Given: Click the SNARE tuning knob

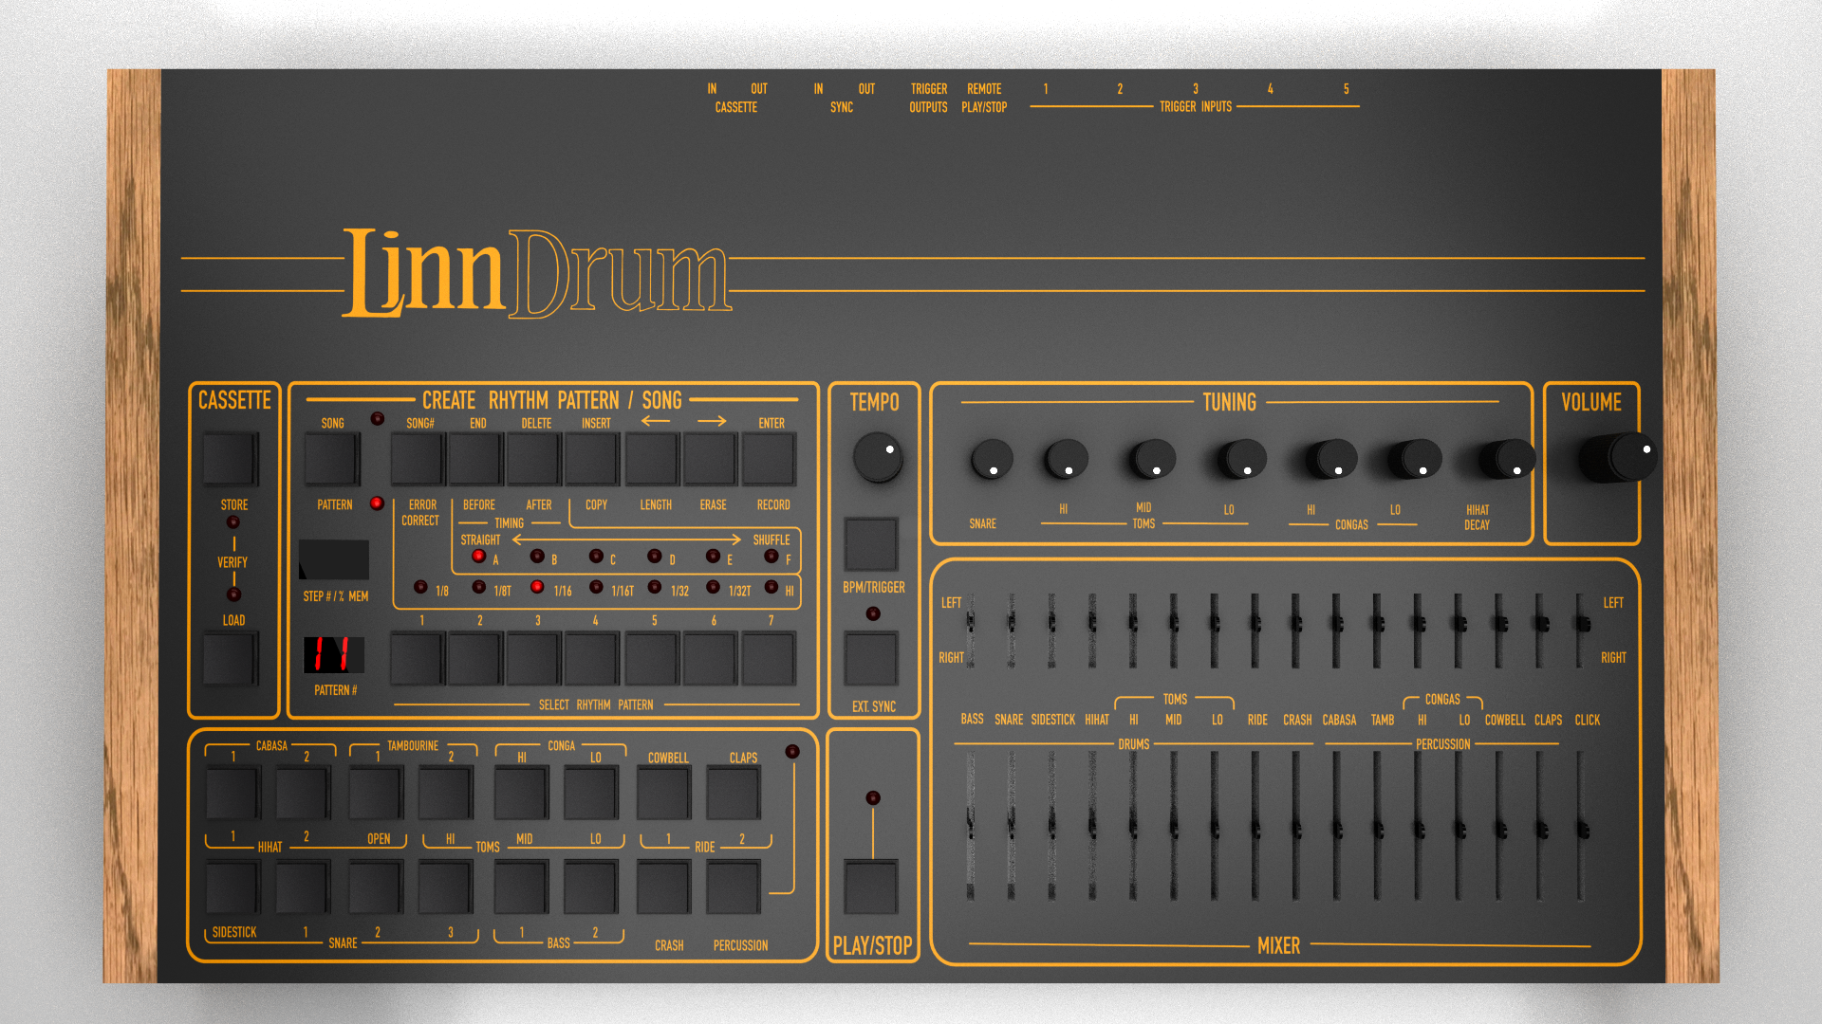Looking at the screenshot, I should click(x=991, y=459).
